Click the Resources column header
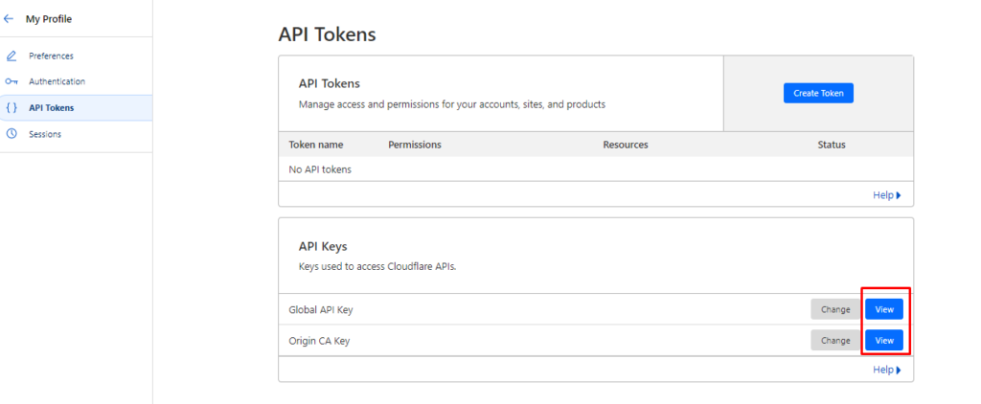Screen dimensions: 981x404 pos(626,145)
